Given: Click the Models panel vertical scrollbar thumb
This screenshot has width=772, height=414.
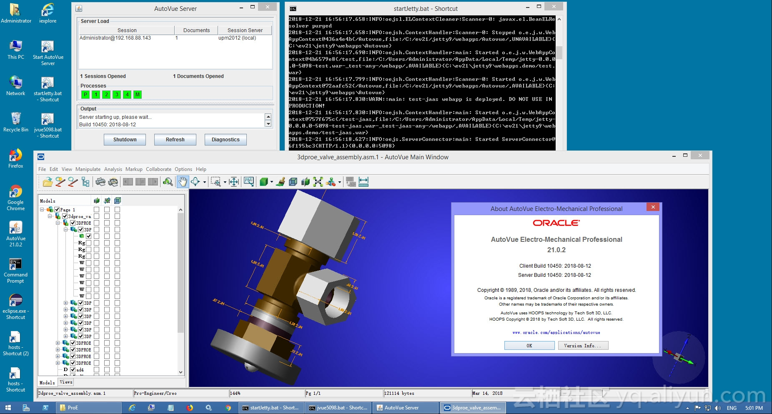Looking at the screenshot, I should click(x=180, y=273).
